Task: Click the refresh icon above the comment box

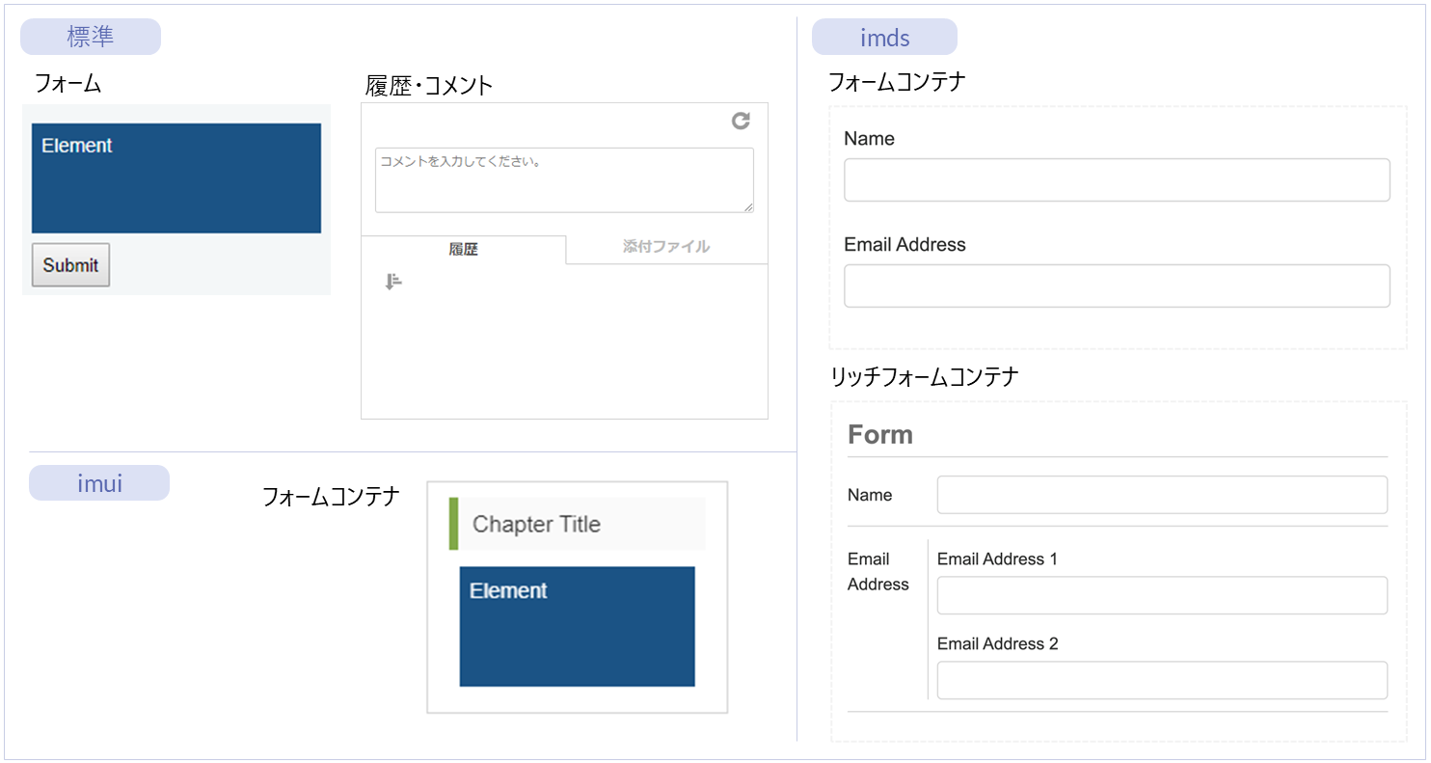Action: [x=741, y=121]
